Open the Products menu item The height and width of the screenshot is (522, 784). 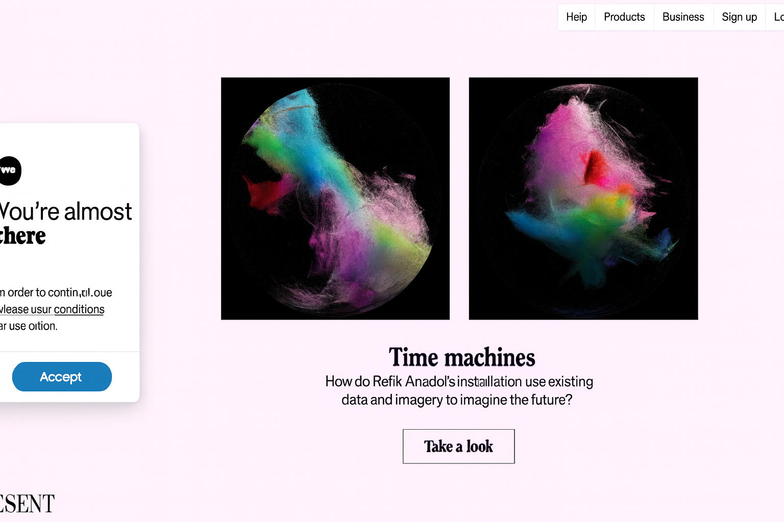(624, 17)
